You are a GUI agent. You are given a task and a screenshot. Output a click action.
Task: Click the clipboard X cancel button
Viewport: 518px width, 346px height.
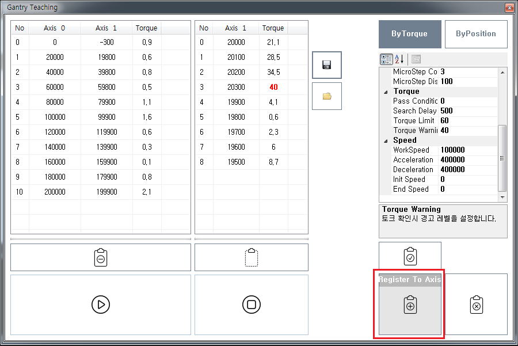tap(476, 305)
